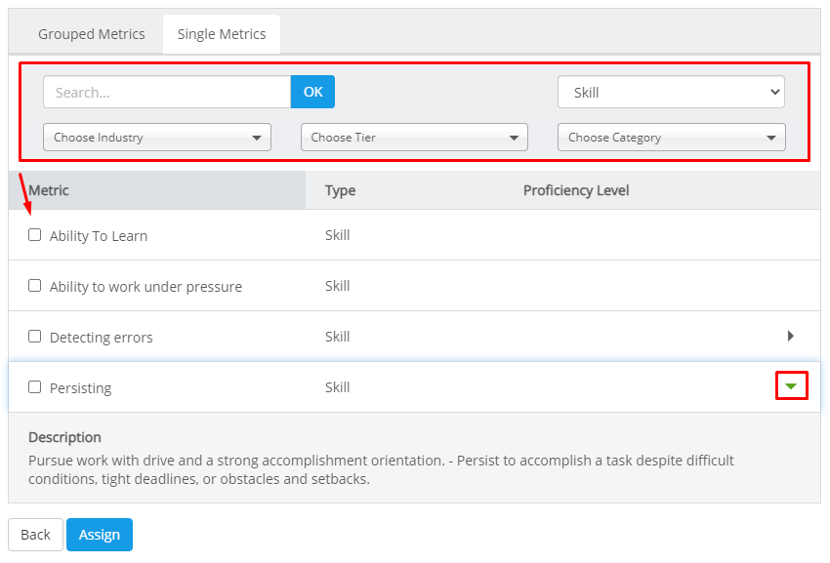Collapse the Persisting row green arrow
Image resolution: width=830 pixels, height=563 pixels.
(791, 386)
